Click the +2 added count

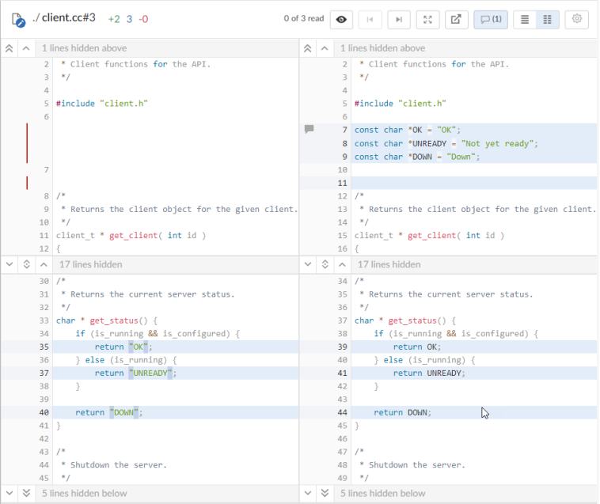[x=114, y=19]
